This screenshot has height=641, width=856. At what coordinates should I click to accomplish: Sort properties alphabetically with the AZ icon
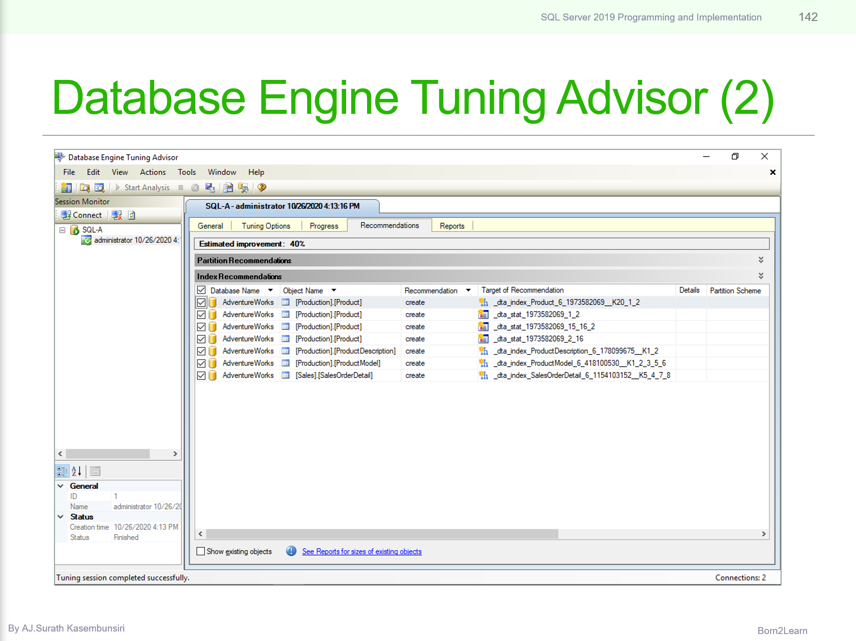coord(76,471)
